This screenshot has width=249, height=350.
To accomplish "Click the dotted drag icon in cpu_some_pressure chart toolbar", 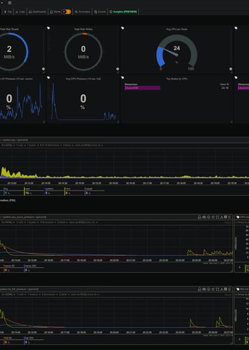I will coord(229,217).
